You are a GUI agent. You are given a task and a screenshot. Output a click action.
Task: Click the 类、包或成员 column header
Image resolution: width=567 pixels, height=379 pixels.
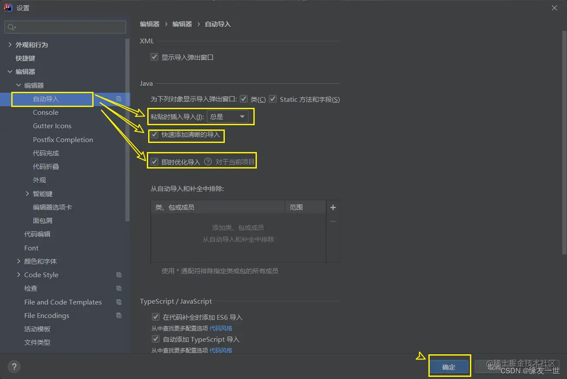[x=218, y=207]
